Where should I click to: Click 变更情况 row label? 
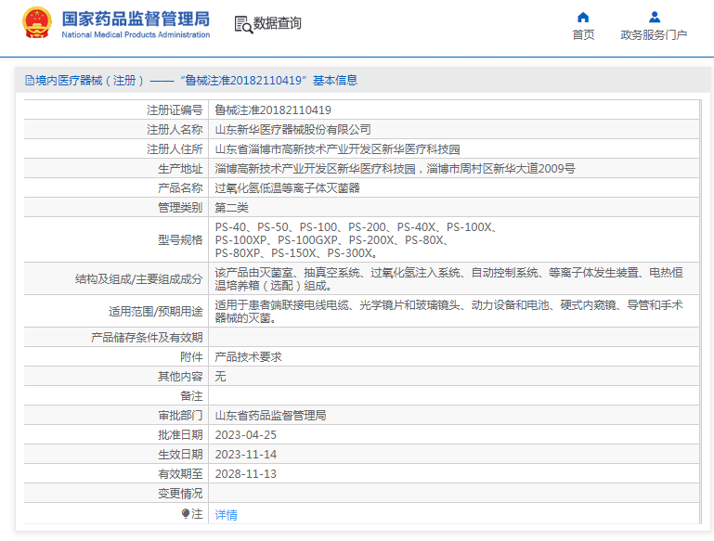(x=180, y=494)
